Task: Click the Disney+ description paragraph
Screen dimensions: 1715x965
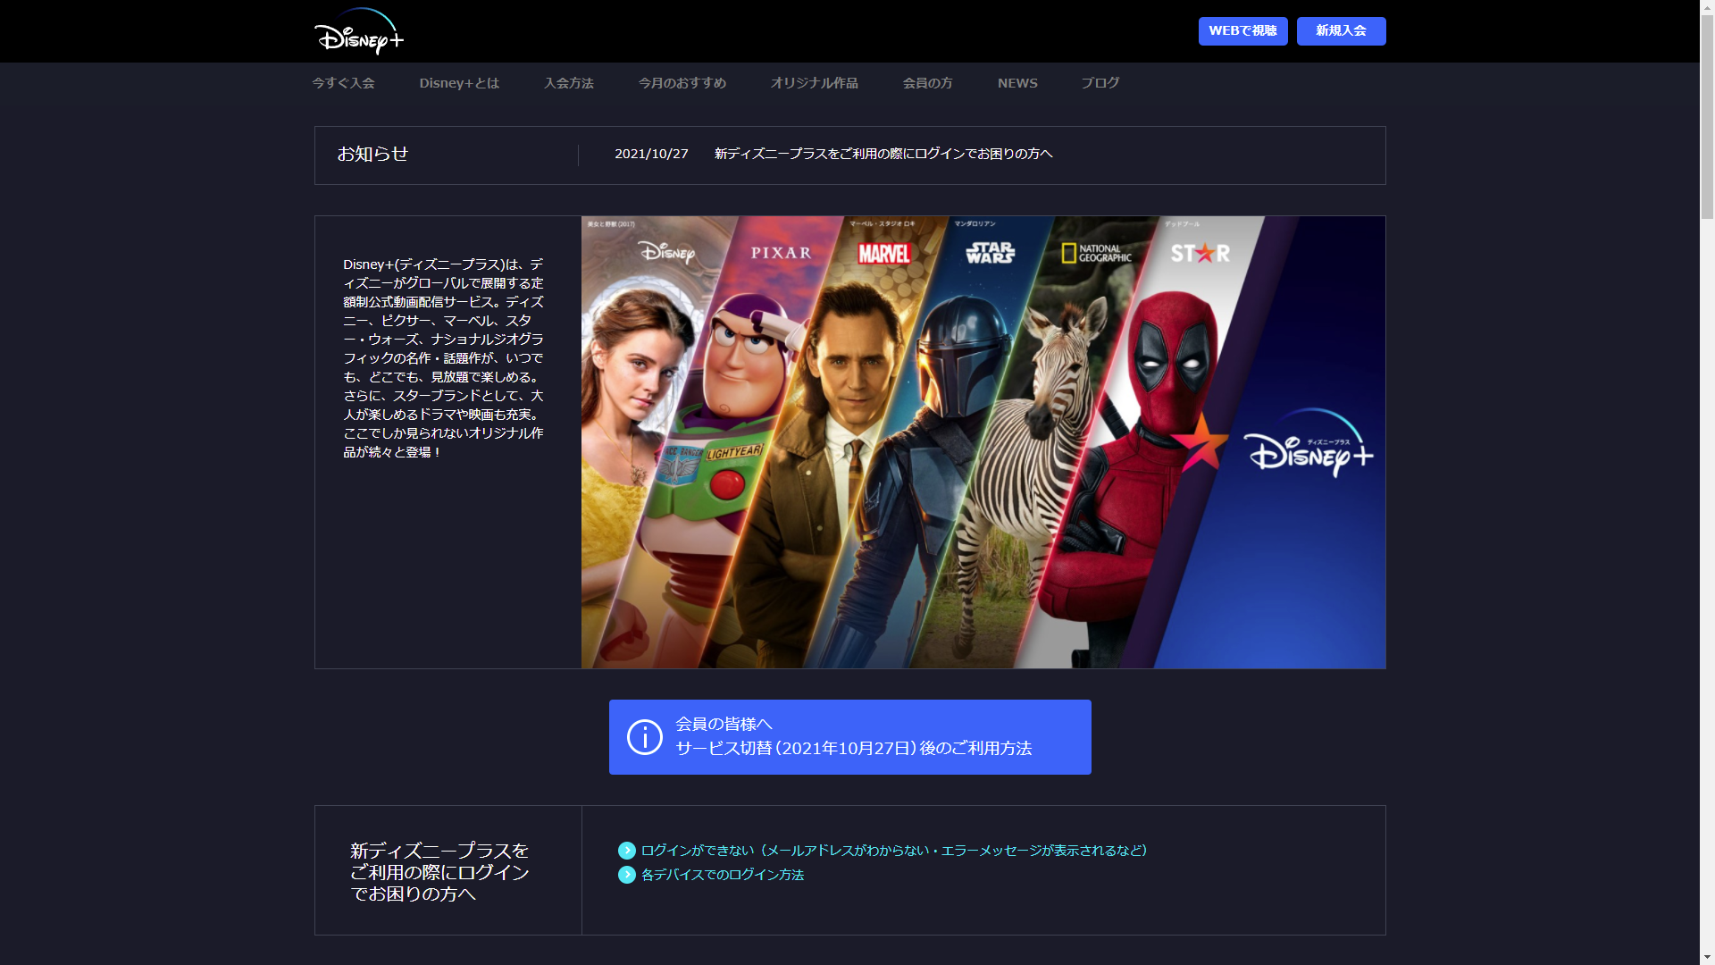Action: pos(443,358)
